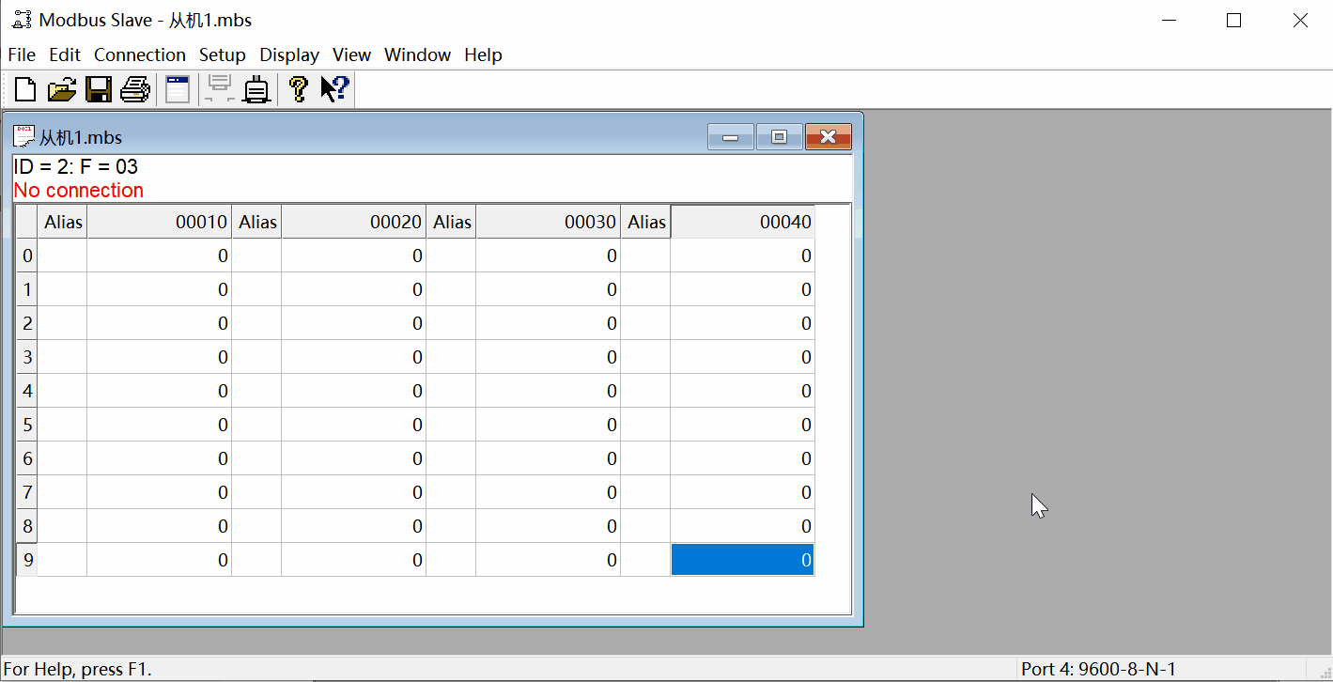Click the highlighted value cell, row 9 under 00040
The height and width of the screenshot is (682, 1333).
[742, 560]
